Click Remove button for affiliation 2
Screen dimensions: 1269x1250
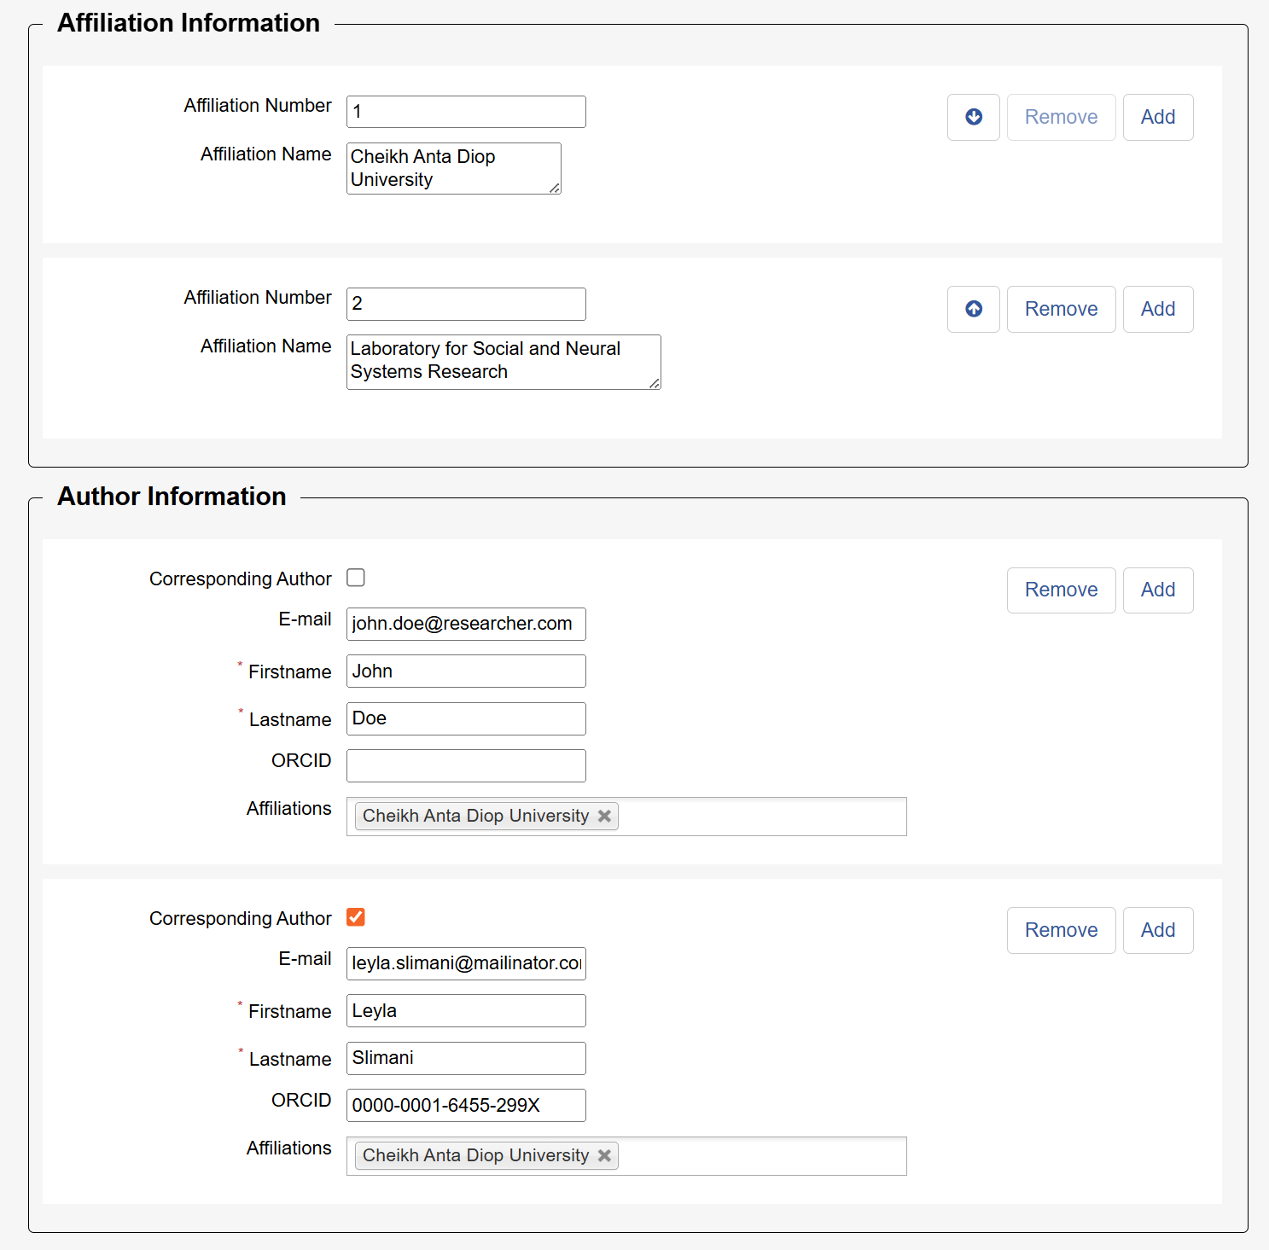coord(1061,309)
